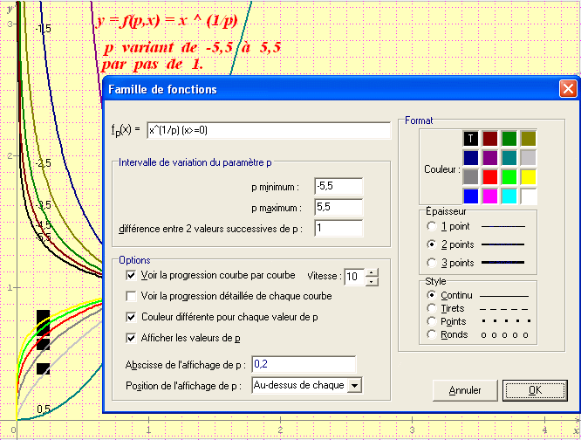Open 'Position de l'affichage de p' dropdown

pos(353,385)
